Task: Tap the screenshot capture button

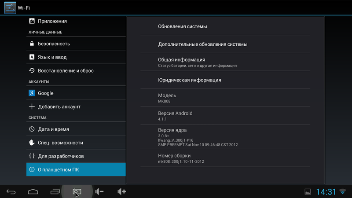Action: point(77,191)
